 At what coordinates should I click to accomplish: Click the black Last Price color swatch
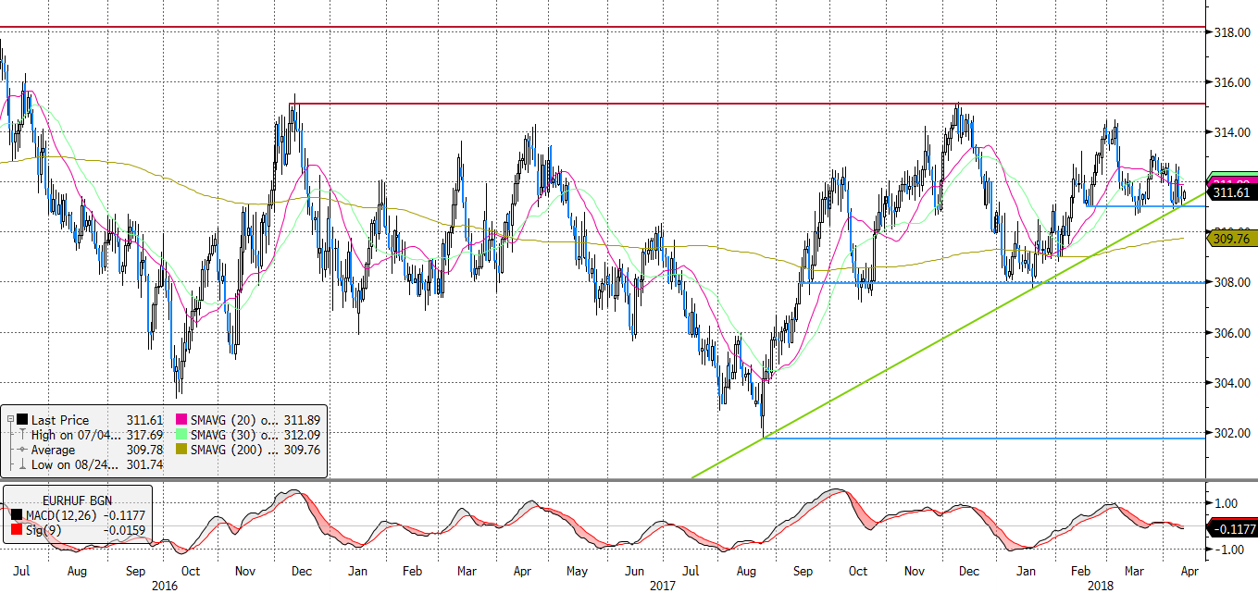click(21, 419)
